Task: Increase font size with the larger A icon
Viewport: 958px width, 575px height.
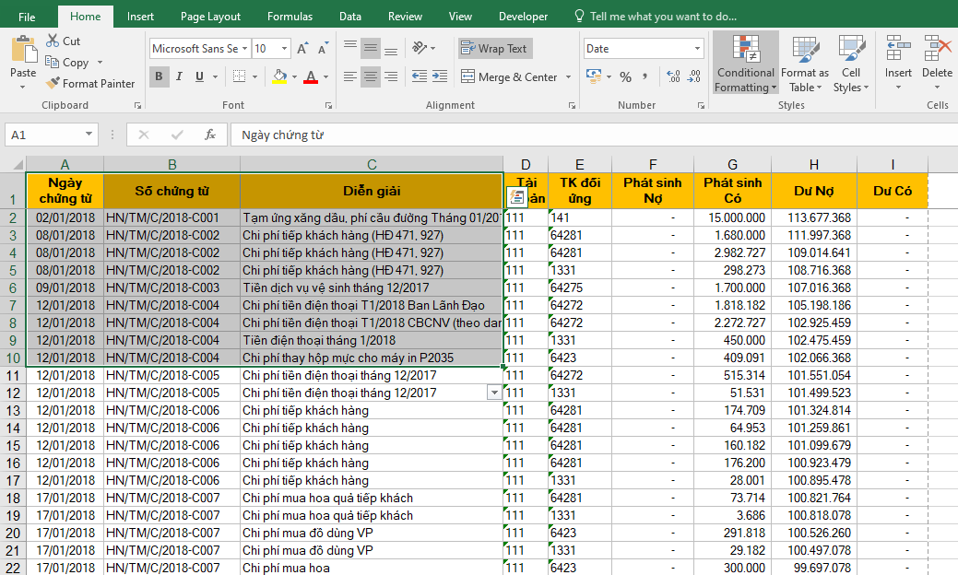Action: (303, 49)
